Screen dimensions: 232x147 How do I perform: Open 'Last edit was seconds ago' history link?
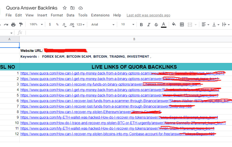(148, 15)
